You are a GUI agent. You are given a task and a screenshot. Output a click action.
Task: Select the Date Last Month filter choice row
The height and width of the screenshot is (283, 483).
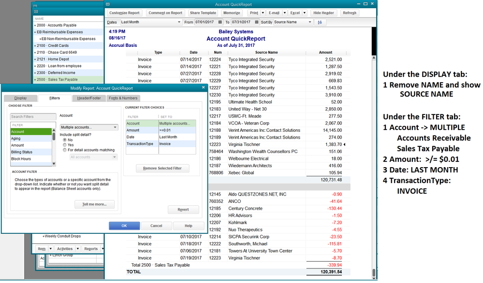(x=161, y=137)
